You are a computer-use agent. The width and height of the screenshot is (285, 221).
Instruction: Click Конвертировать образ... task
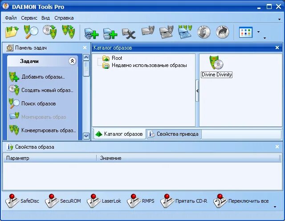pos(49,130)
